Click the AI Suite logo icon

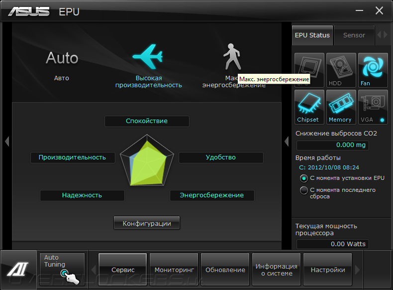tap(18, 269)
